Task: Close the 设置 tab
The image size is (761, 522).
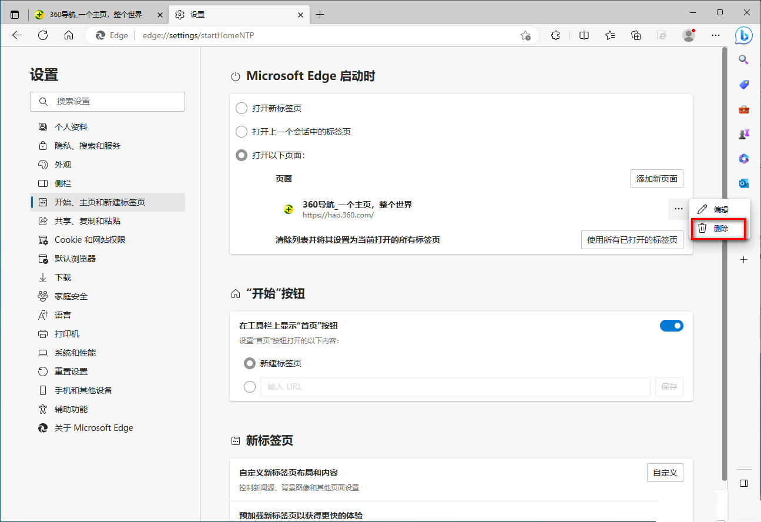Action: (x=300, y=15)
